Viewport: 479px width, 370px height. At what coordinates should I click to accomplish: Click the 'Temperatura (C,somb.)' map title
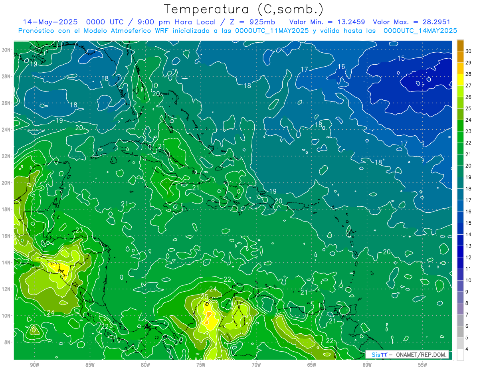coord(244,9)
